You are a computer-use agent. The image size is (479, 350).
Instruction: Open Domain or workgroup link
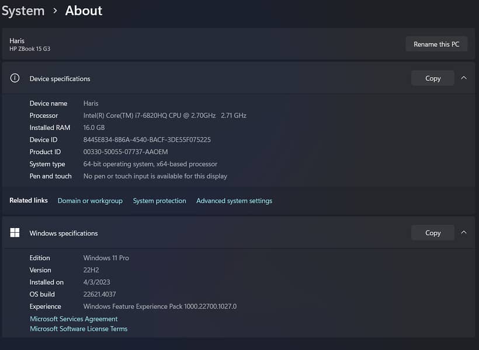[x=90, y=201]
